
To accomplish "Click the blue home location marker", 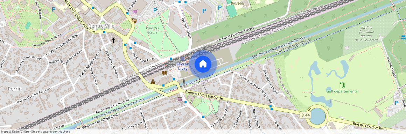I will (x=203, y=64).
